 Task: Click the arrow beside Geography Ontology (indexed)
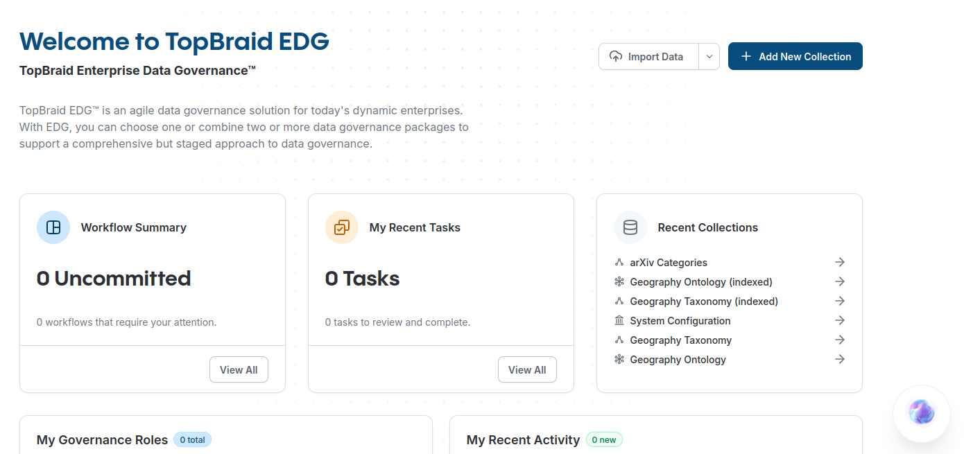coord(840,281)
